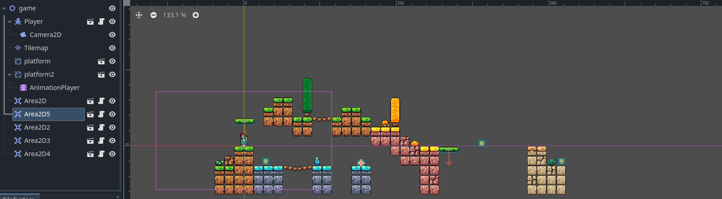Select the platform node
The height and width of the screenshot is (199, 722).
click(x=37, y=61)
